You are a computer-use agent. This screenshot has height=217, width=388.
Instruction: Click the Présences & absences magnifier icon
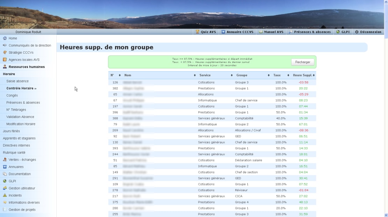point(291,32)
